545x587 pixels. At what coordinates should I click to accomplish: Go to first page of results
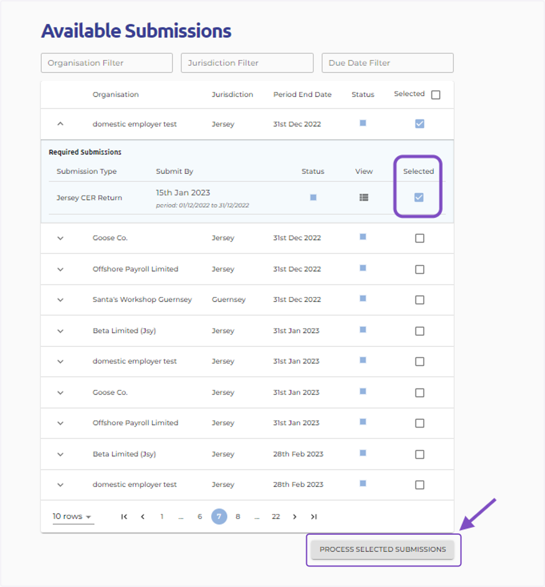[124, 517]
